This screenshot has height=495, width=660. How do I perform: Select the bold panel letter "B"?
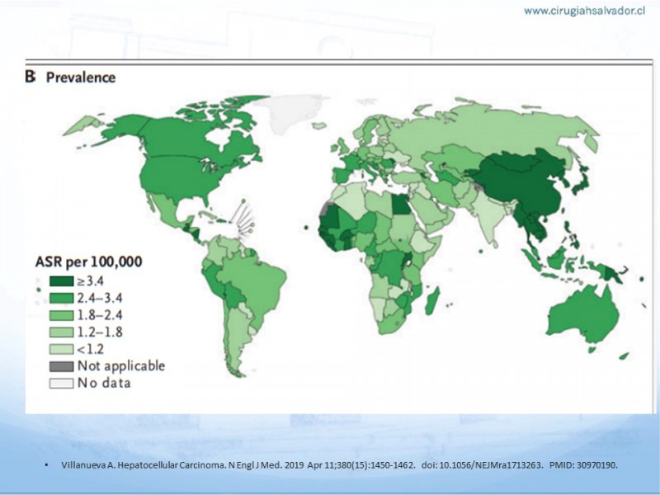[31, 77]
